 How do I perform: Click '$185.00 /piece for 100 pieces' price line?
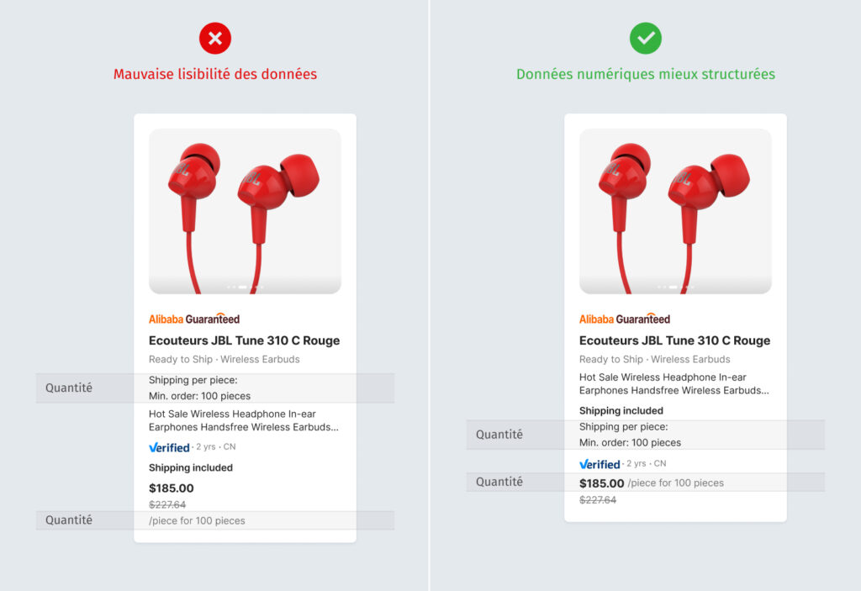coord(651,483)
